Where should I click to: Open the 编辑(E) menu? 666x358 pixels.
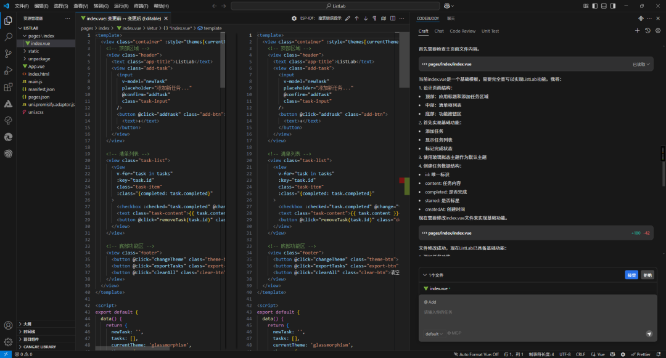41,6
